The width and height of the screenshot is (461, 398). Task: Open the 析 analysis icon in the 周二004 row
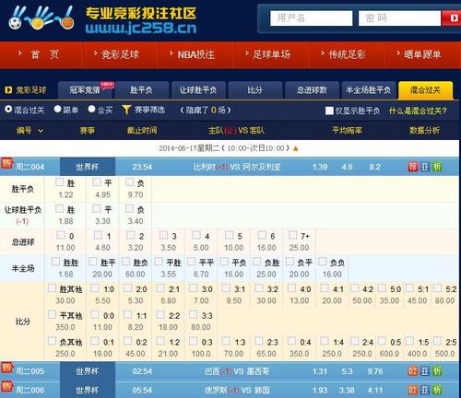[437, 167]
